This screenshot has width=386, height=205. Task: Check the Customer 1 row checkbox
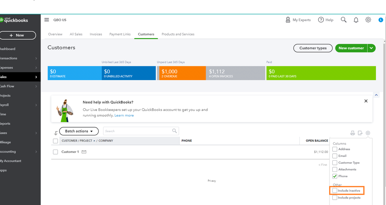click(55, 152)
